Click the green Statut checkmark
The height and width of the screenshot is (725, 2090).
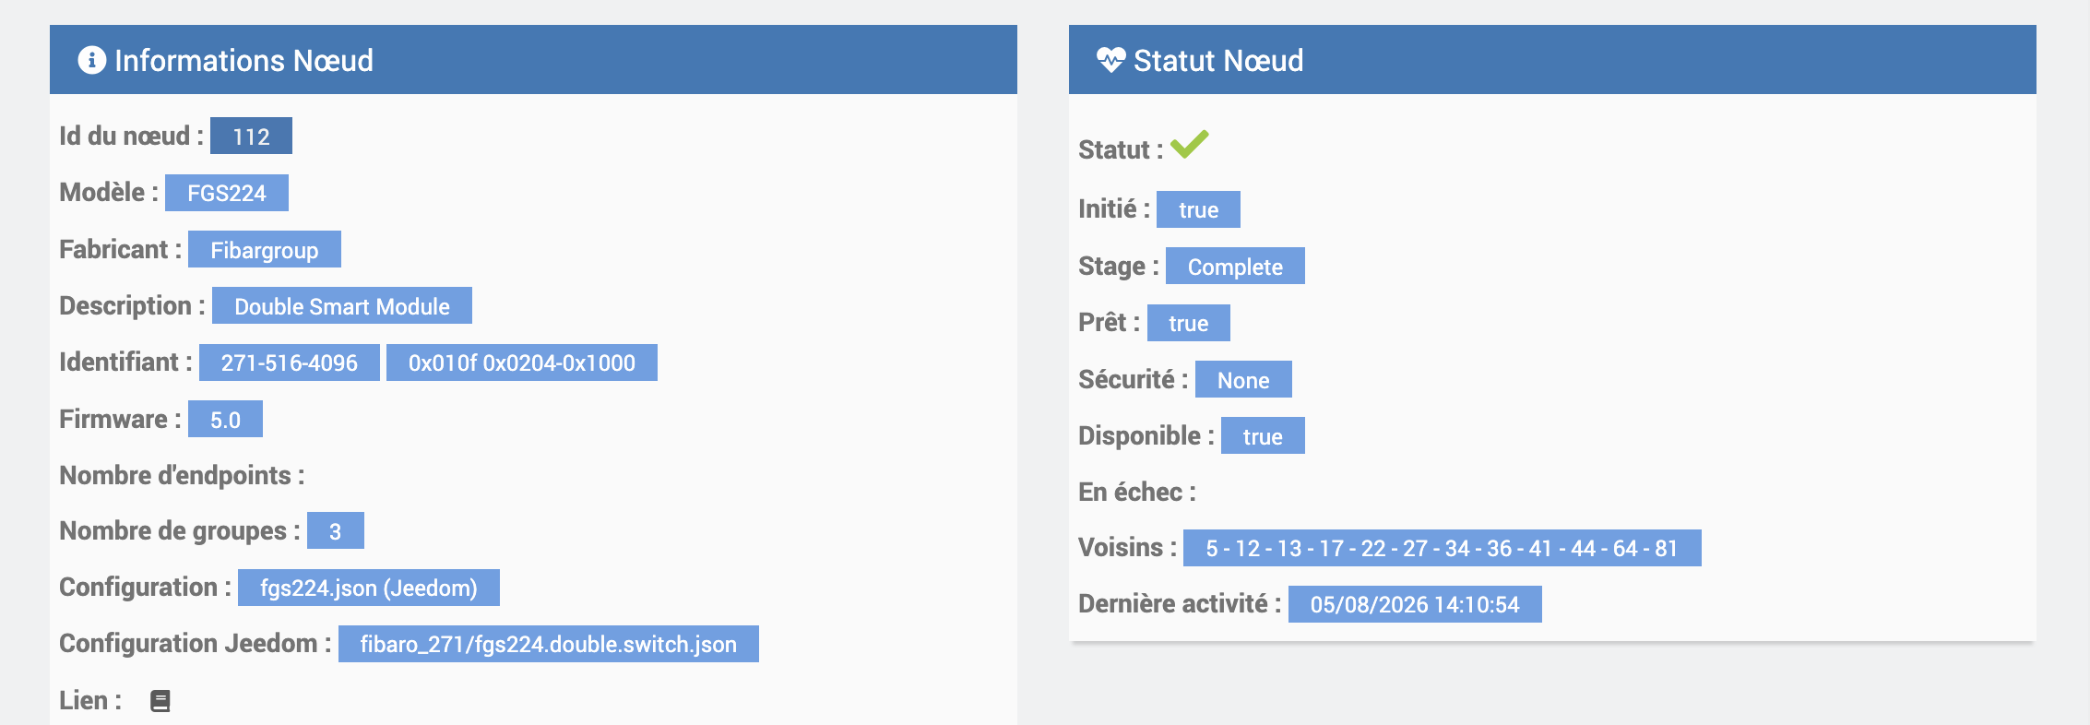tap(1189, 145)
